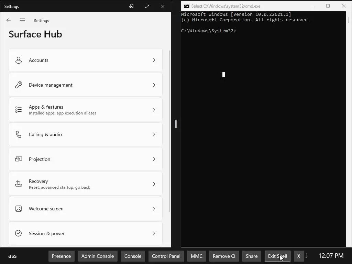Click the Welcome screen picture icon
This screenshot has width=352, height=264.
[19, 209]
